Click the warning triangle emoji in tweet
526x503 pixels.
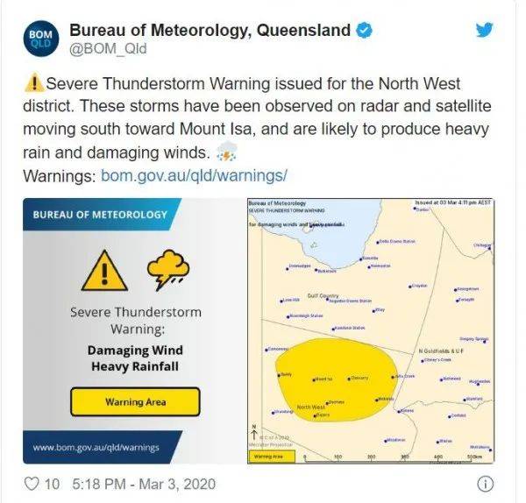(34, 83)
